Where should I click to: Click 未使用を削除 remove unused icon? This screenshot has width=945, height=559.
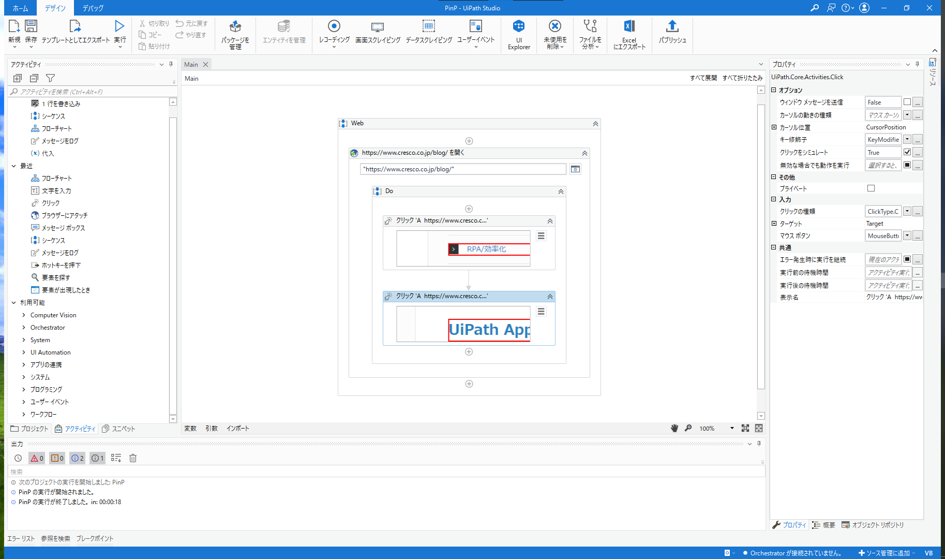click(x=555, y=26)
